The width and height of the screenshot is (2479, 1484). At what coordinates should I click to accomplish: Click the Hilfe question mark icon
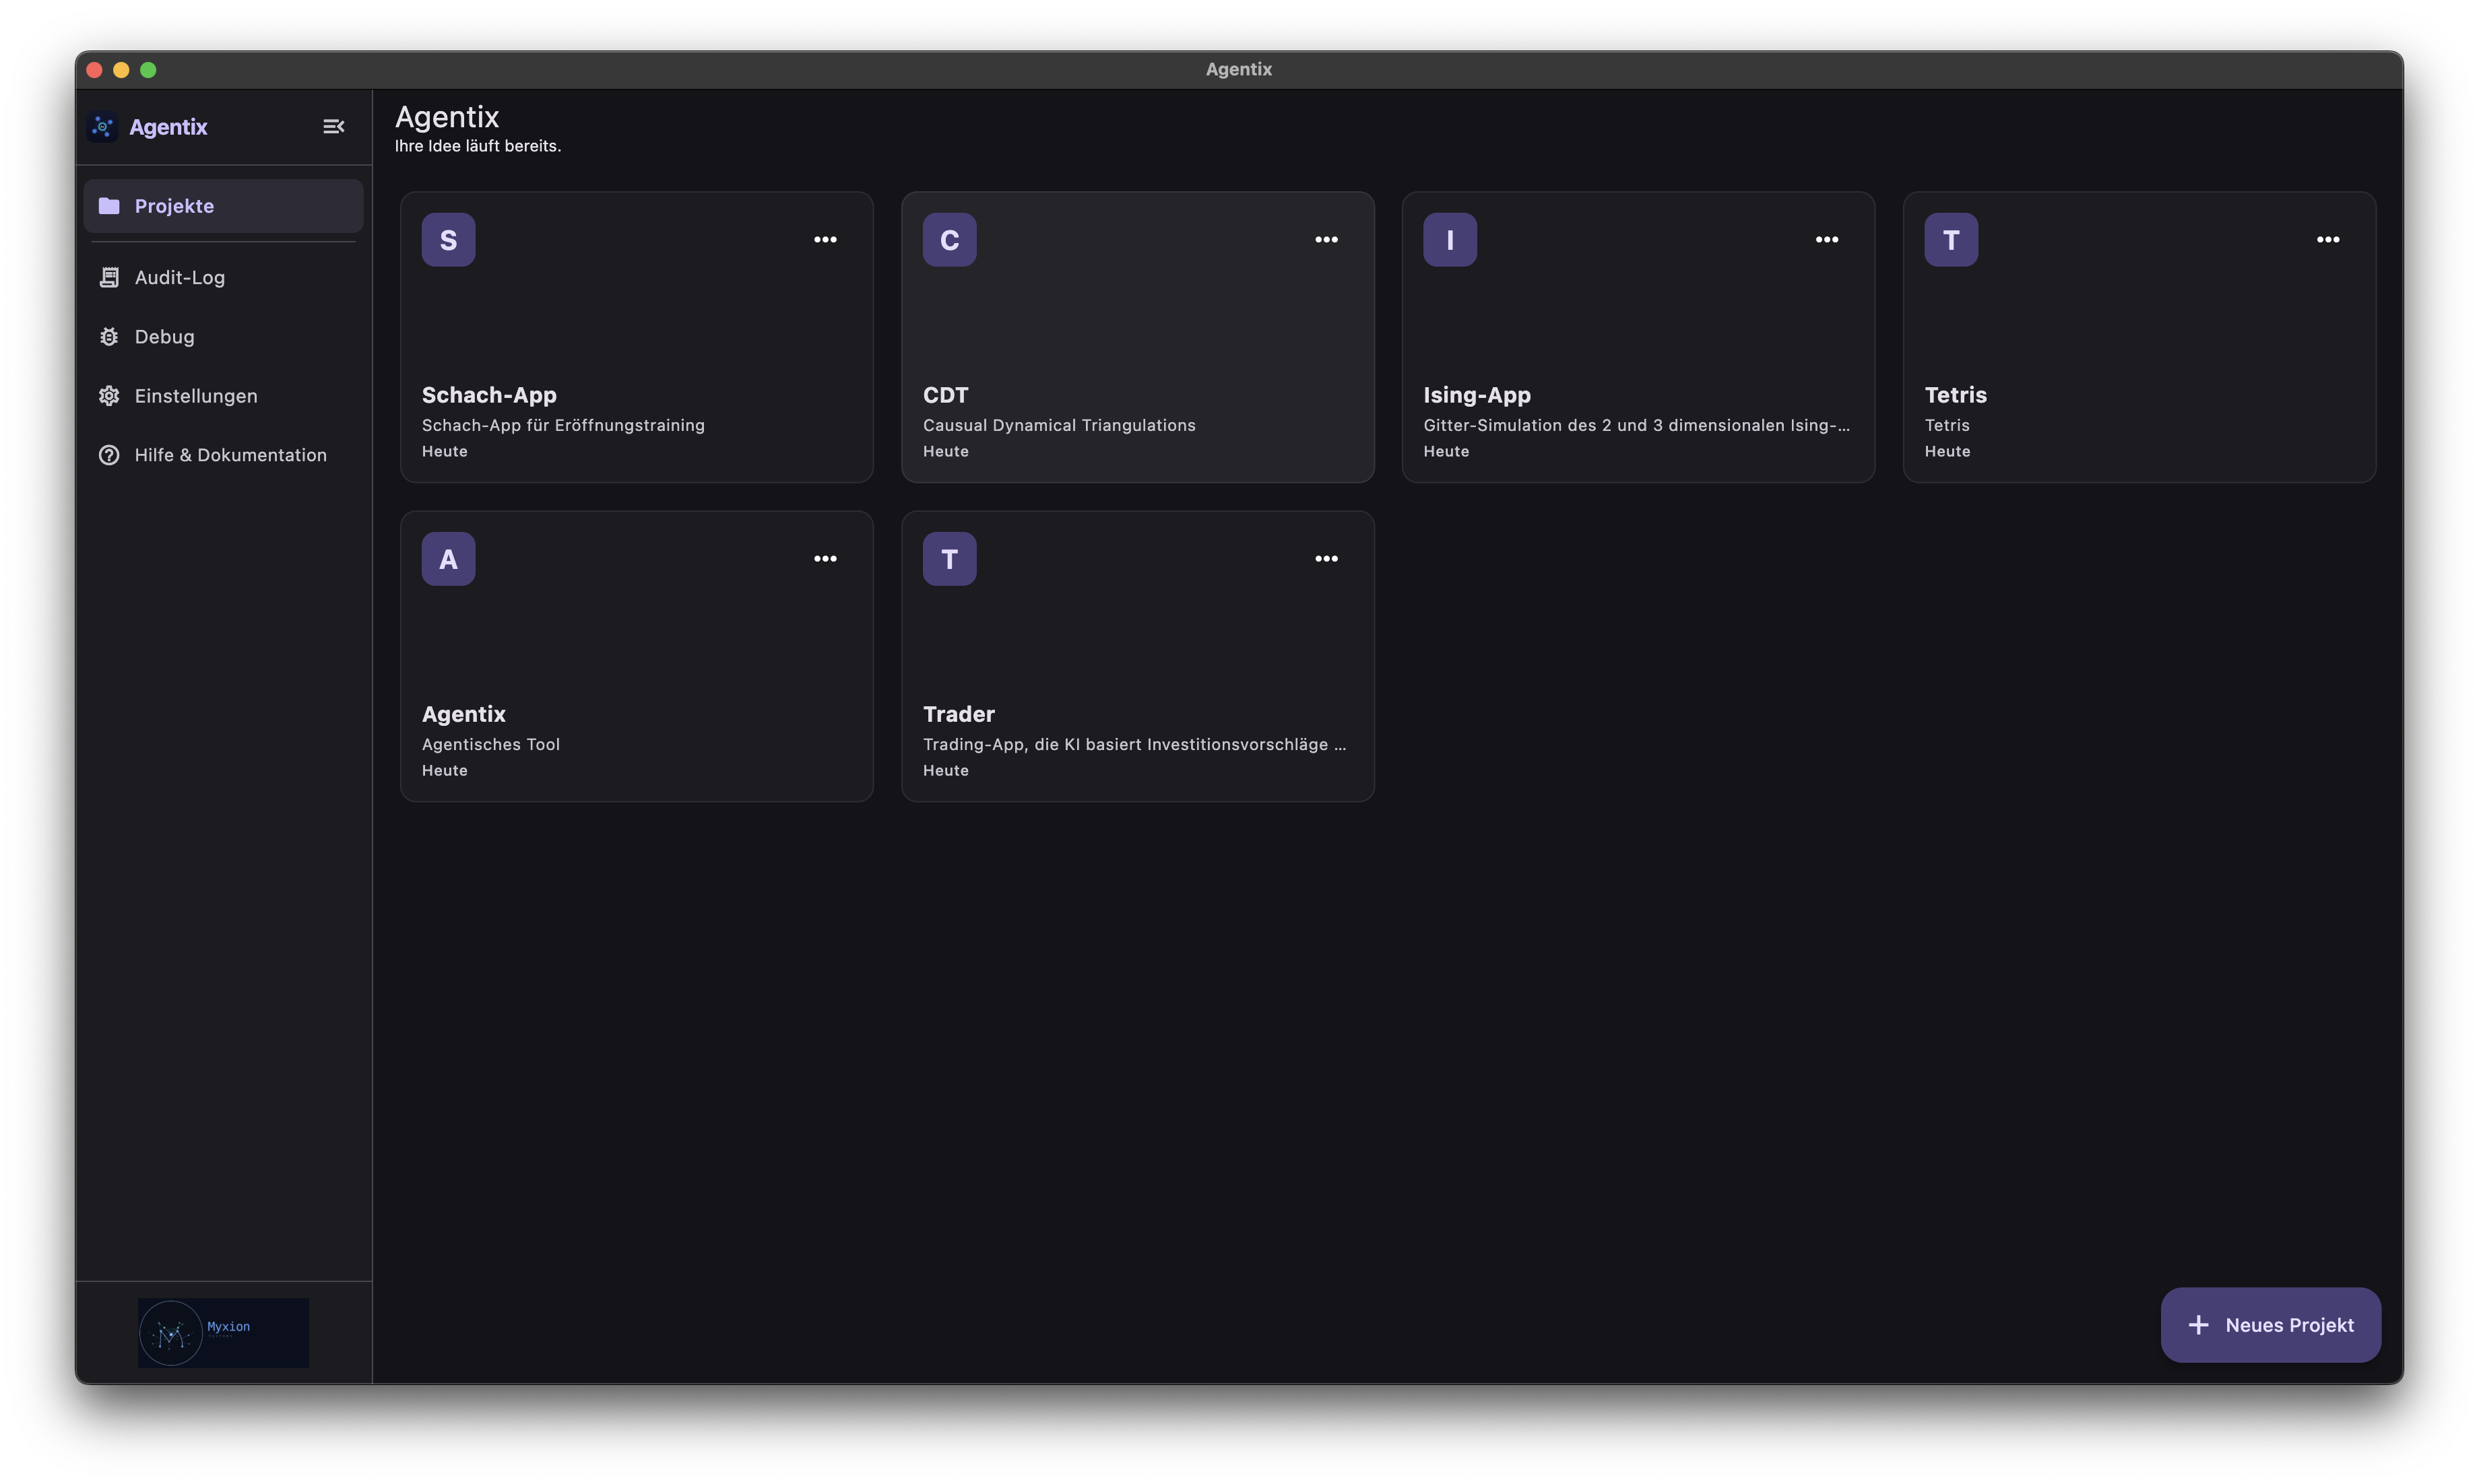click(x=109, y=455)
